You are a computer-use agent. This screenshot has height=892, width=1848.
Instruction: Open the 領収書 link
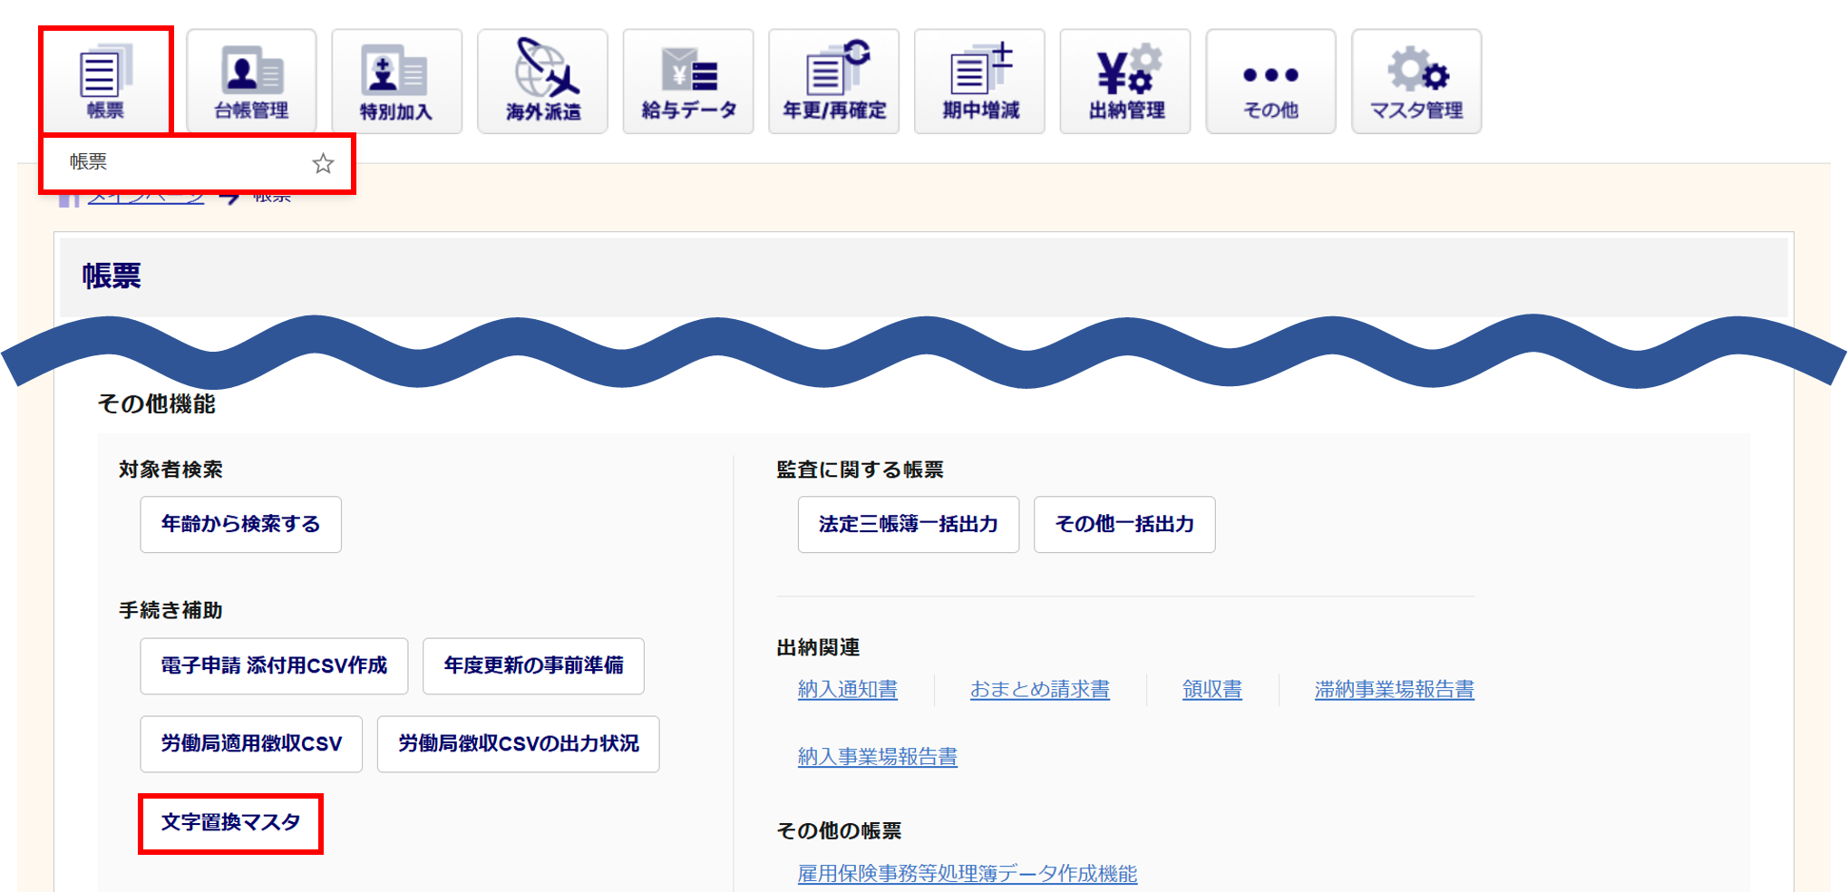1212,690
